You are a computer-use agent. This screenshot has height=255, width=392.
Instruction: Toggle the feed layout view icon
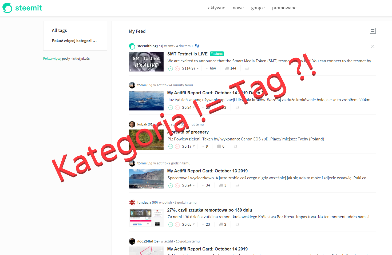pyautogui.click(x=373, y=31)
